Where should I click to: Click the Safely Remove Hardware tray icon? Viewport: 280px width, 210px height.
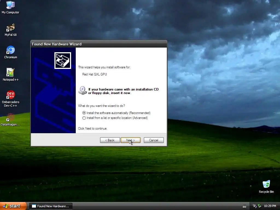259,206
